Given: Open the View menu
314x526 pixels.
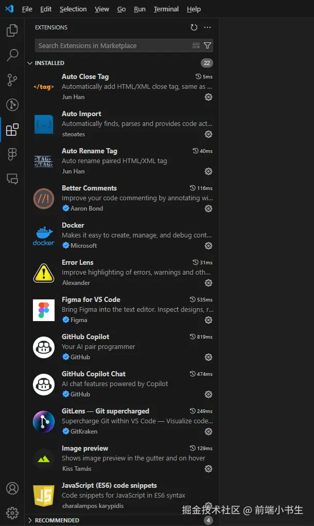Looking at the screenshot, I should click(x=101, y=9).
